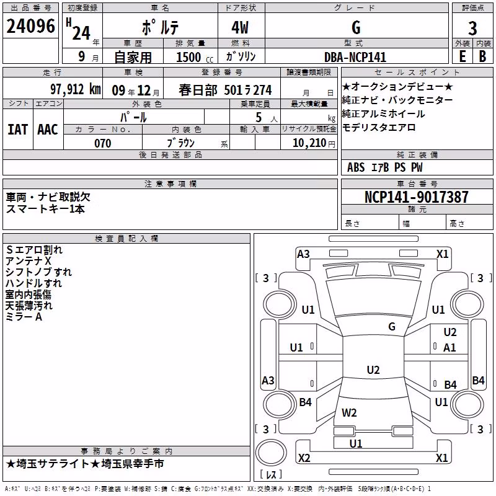Image resolution: width=496 pixels, height=496 pixels.
Task: Click the 初度登録 header
Action: (x=82, y=8)
